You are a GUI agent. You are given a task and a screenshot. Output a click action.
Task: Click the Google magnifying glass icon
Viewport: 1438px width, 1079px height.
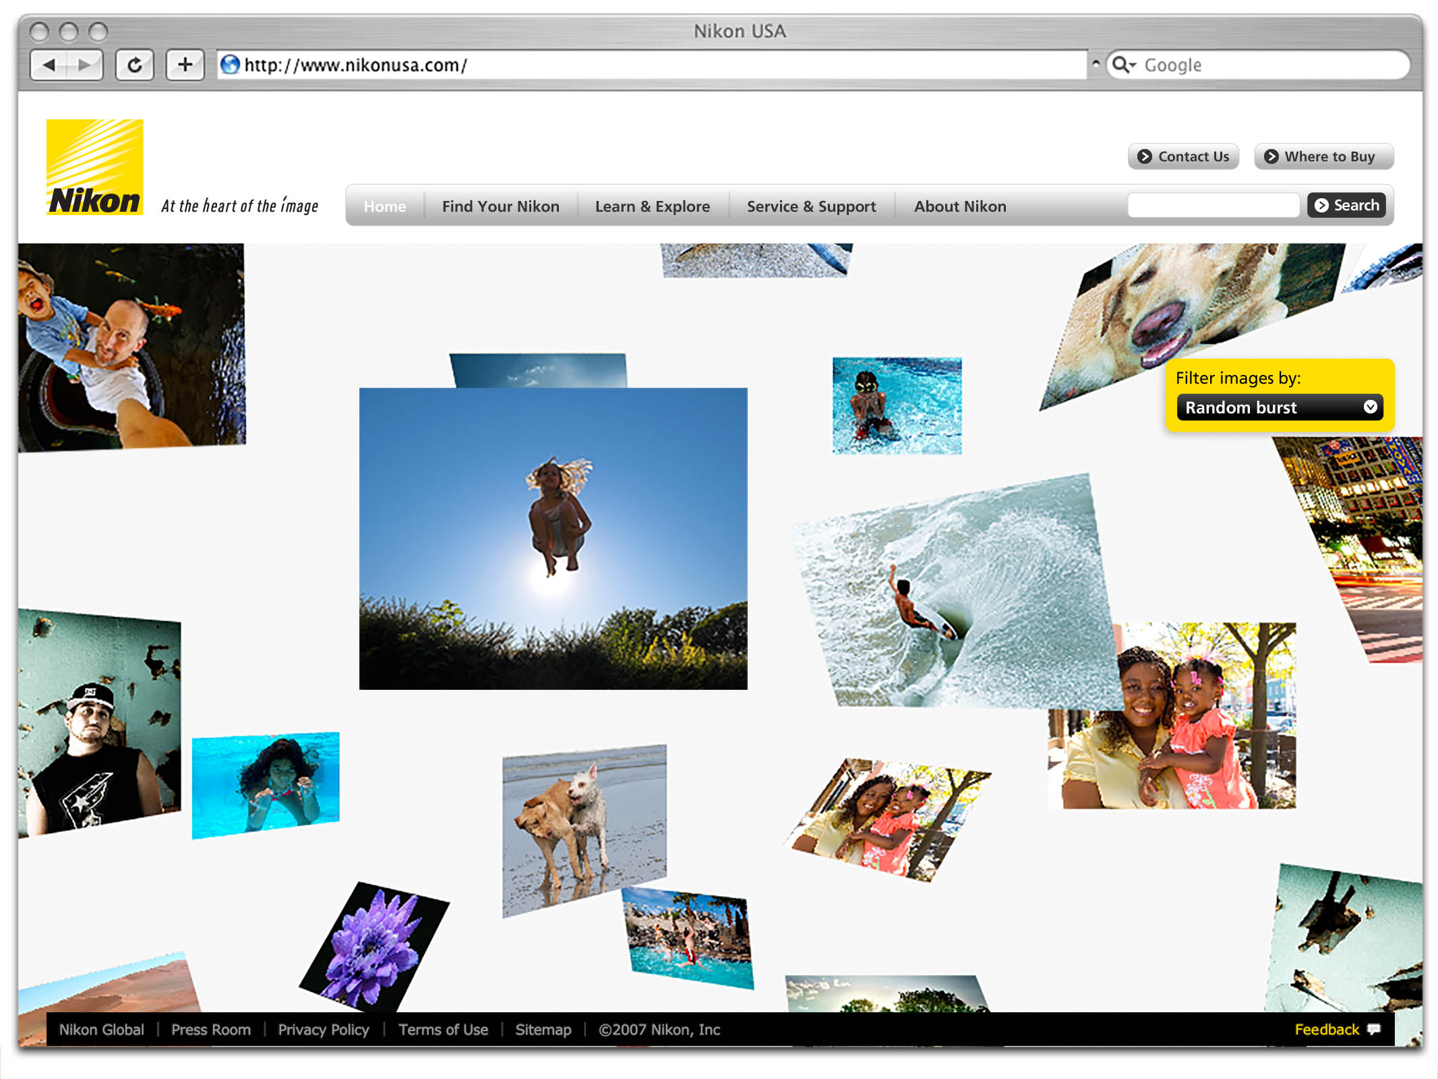1119,65
